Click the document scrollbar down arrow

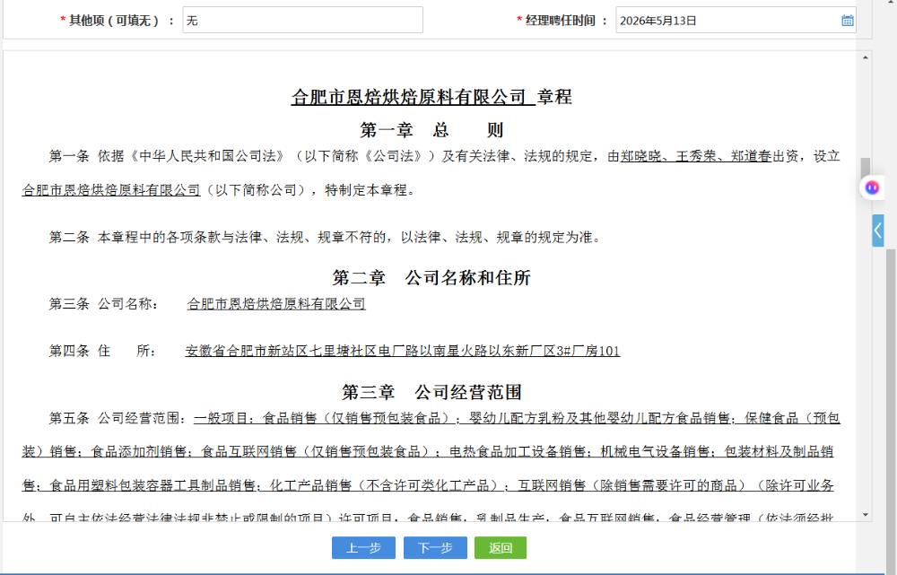coord(865,515)
